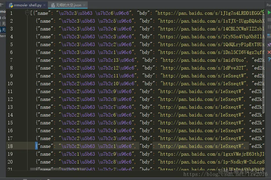Rerun with the green play icon
Screen dimensions: 271x180
tap(269, 13)
